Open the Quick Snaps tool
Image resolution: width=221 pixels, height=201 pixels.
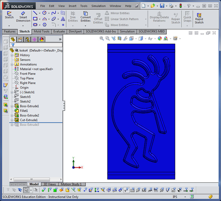tap(187, 17)
